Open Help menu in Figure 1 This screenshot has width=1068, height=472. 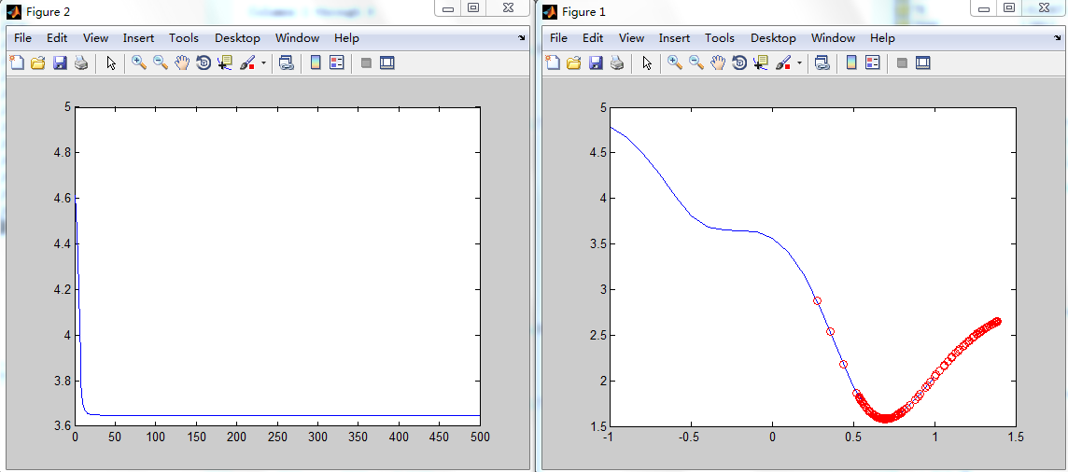coord(882,38)
